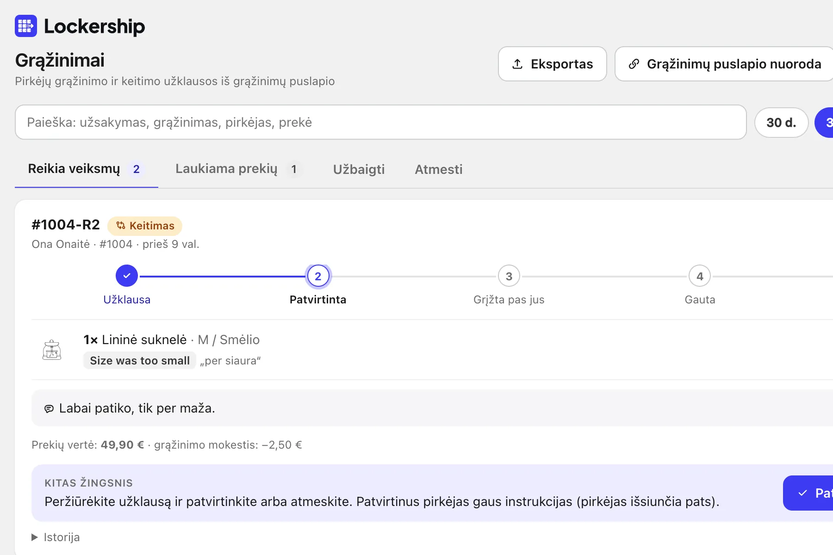833x555 pixels.
Task: Click the Eksportas button
Action: point(553,64)
